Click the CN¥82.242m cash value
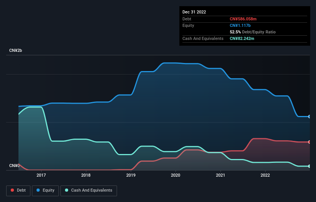The width and height of the screenshot is (316, 202). (x=242, y=38)
